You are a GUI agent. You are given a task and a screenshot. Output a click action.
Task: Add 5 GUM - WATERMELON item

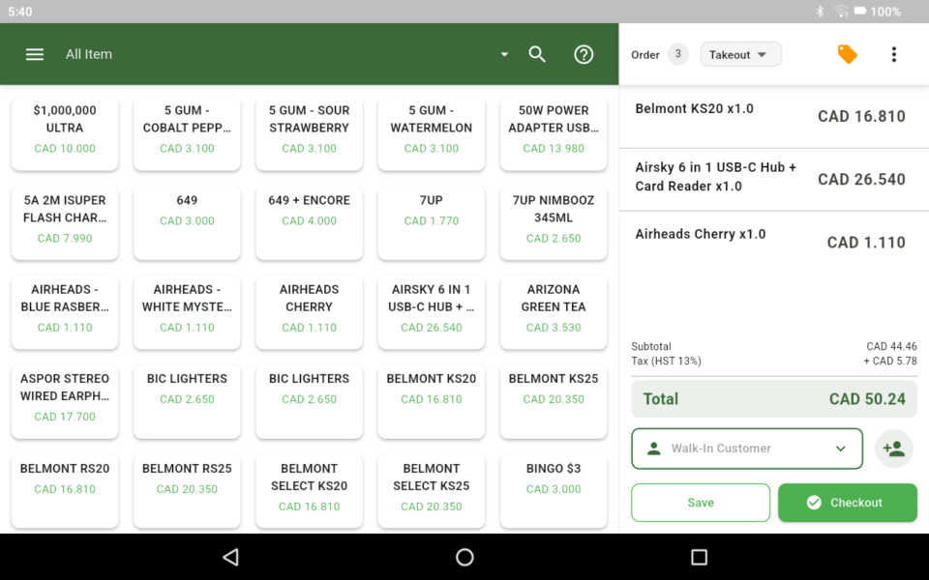pos(432,133)
